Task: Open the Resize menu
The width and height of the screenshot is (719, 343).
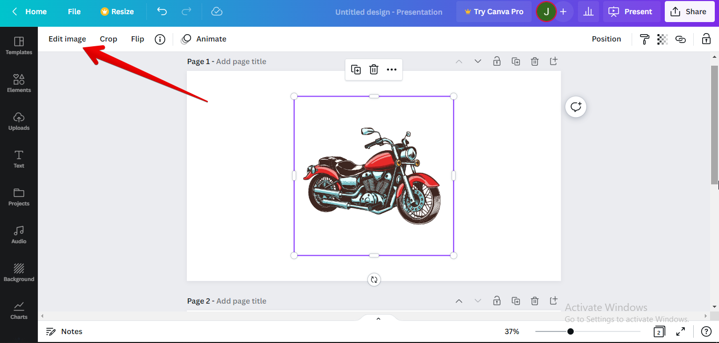Action: click(x=117, y=11)
